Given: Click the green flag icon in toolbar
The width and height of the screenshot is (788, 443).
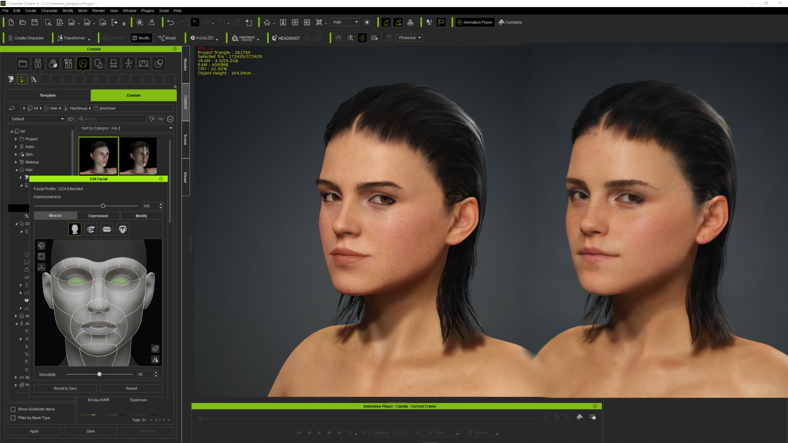Looking at the screenshot, I should pos(441,22).
